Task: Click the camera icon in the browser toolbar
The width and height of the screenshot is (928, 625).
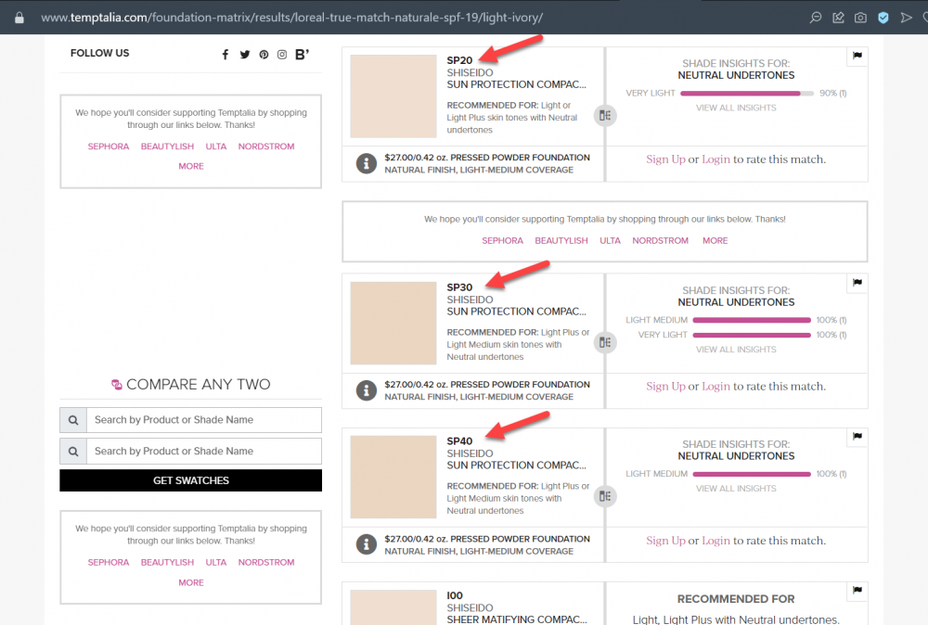Action: click(x=860, y=17)
